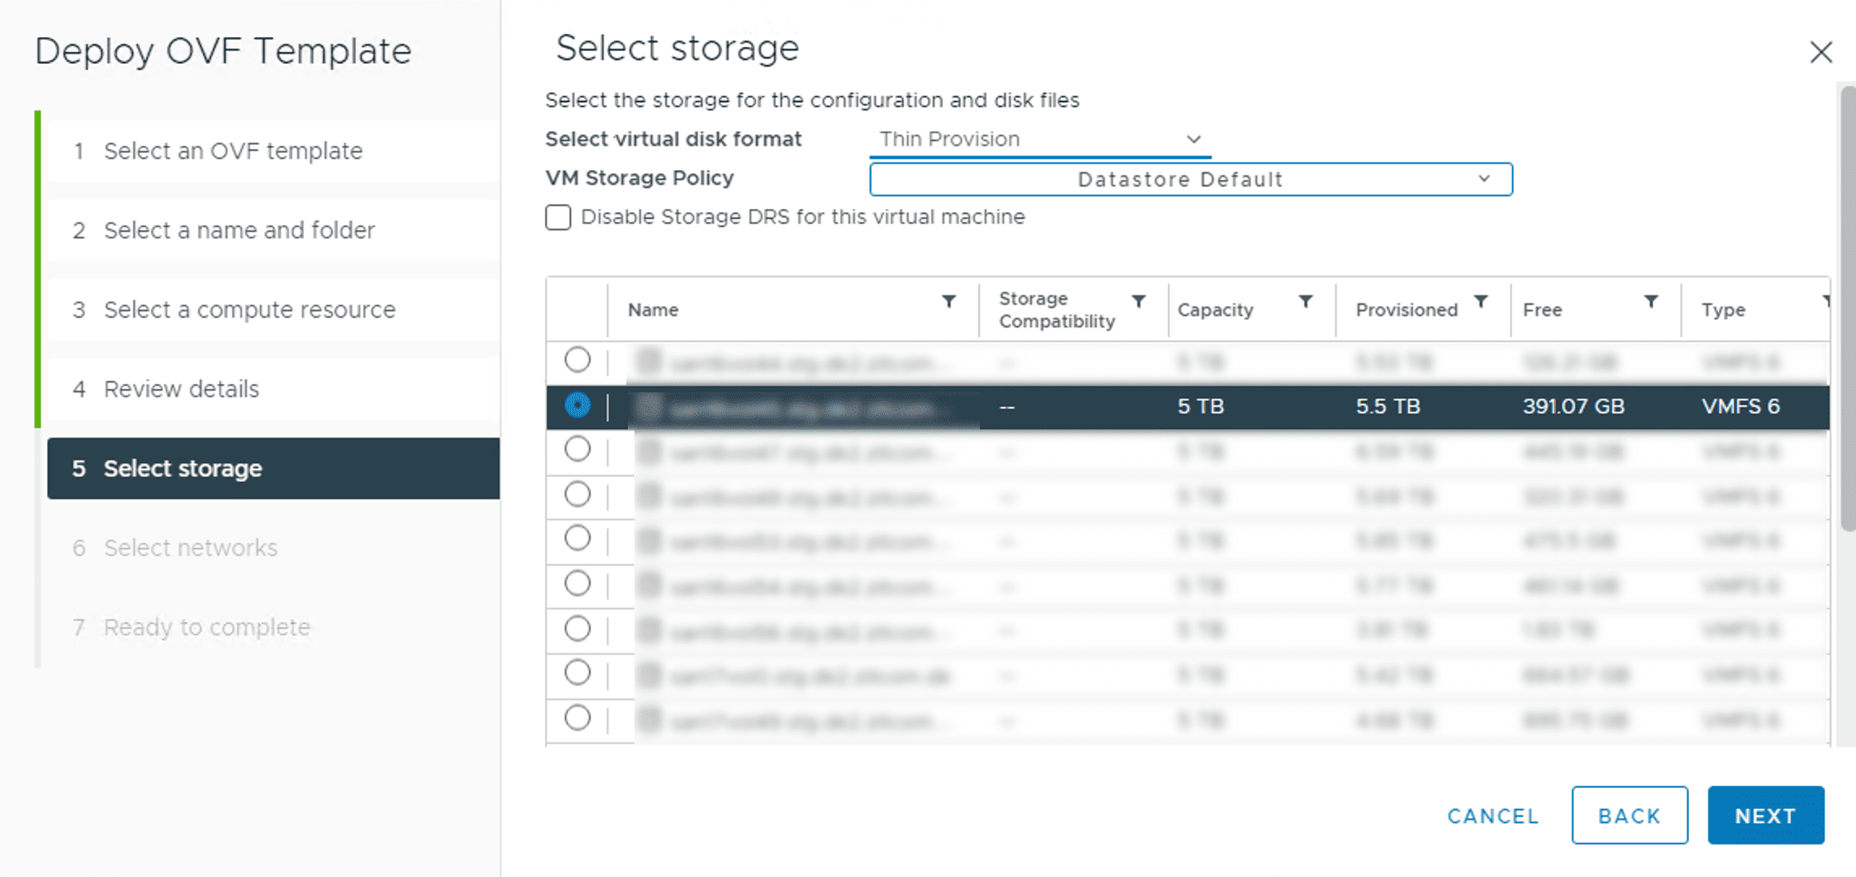
Task: Click the Provisioned column filter funnel
Action: 1483,301
